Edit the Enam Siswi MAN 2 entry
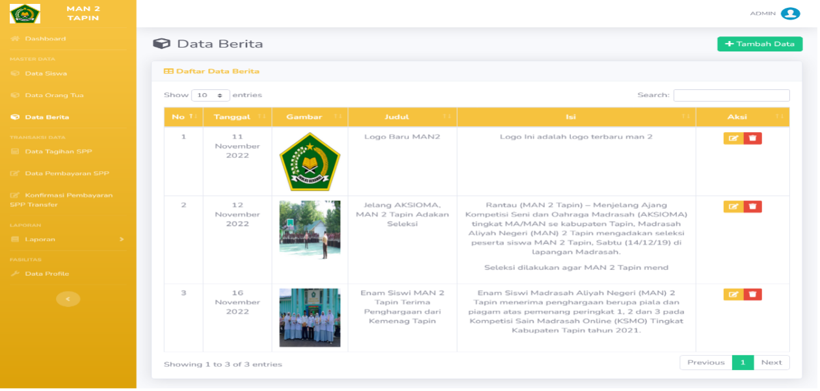The height and width of the screenshot is (391, 820). [x=734, y=295]
